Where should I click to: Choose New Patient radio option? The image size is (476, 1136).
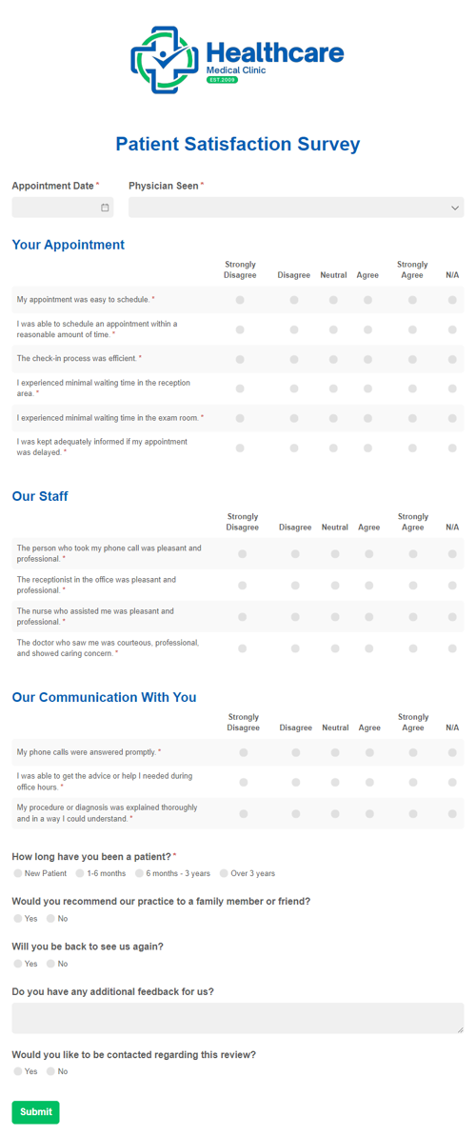tap(17, 874)
